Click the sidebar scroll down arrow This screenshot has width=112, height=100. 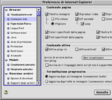(39, 83)
